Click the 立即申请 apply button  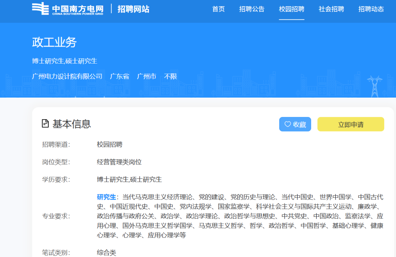click(x=351, y=124)
